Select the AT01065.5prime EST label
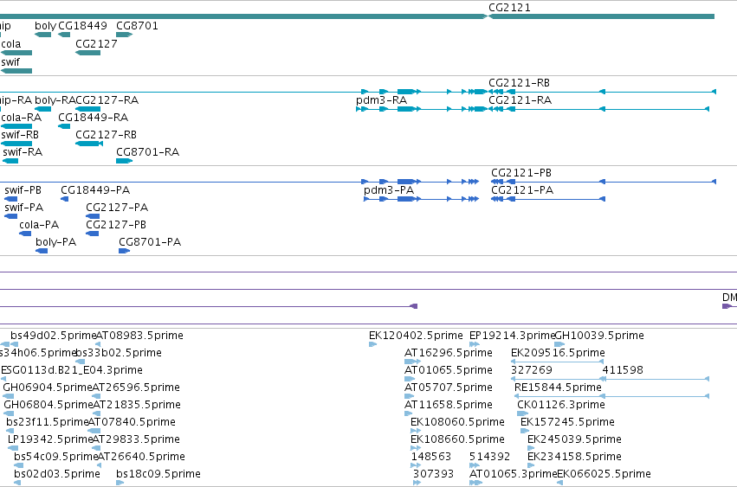Image resolution: width=737 pixels, height=487 pixels. pyautogui.click(x=449, y=370)
